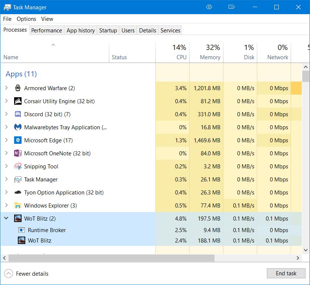Switch to the Performance tab

pyautogui.click(x=47, y=30)
